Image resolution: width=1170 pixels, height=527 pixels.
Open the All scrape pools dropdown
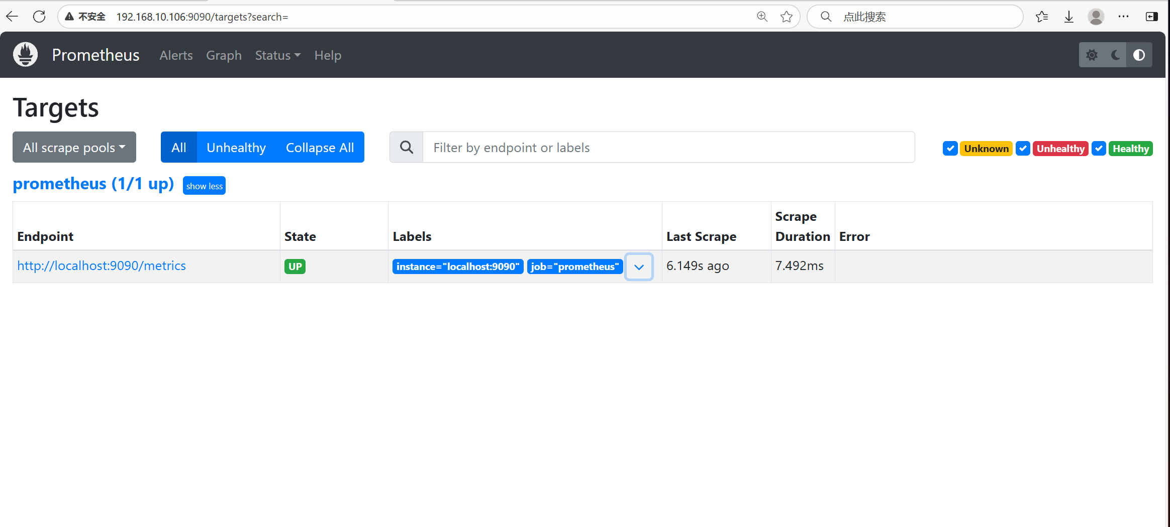click(74, 147)
